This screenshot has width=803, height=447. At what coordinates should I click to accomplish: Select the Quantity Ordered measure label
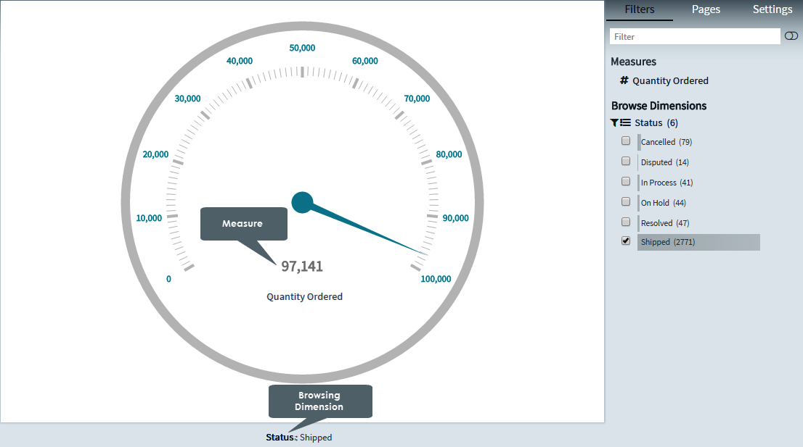671,80
